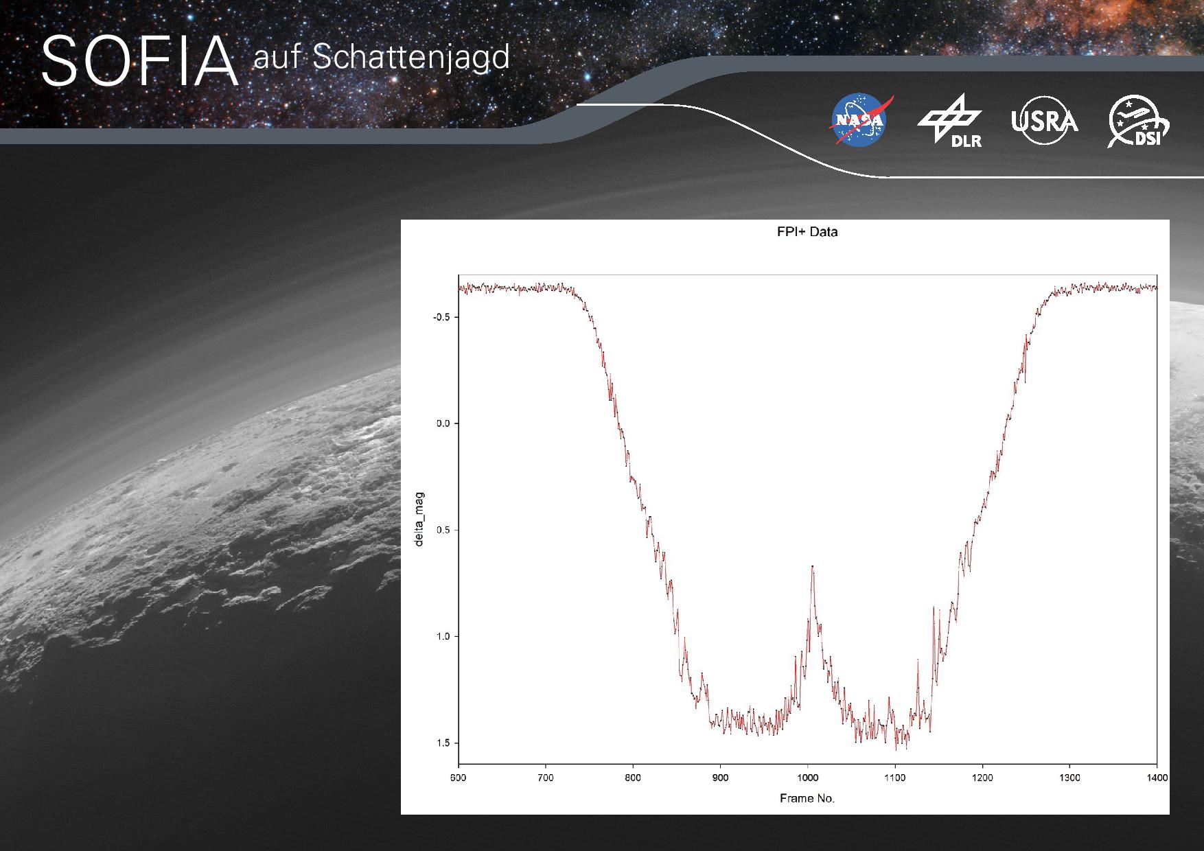Screen dimensions: 1204x851
Task: Click the SOFIA title text
Action: [140, 62]
